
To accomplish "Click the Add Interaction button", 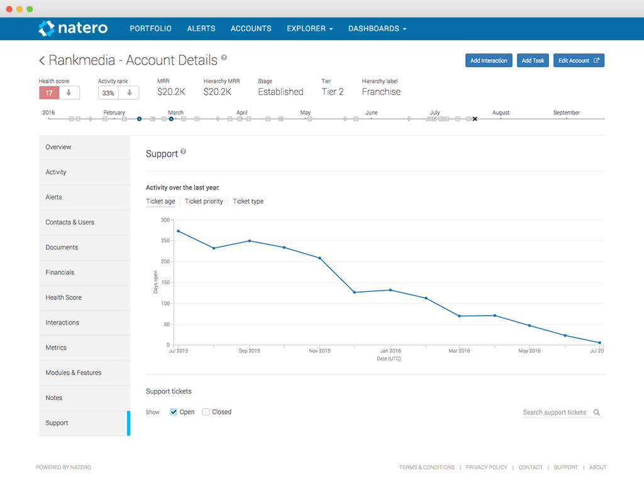I will tap(489, 60).
